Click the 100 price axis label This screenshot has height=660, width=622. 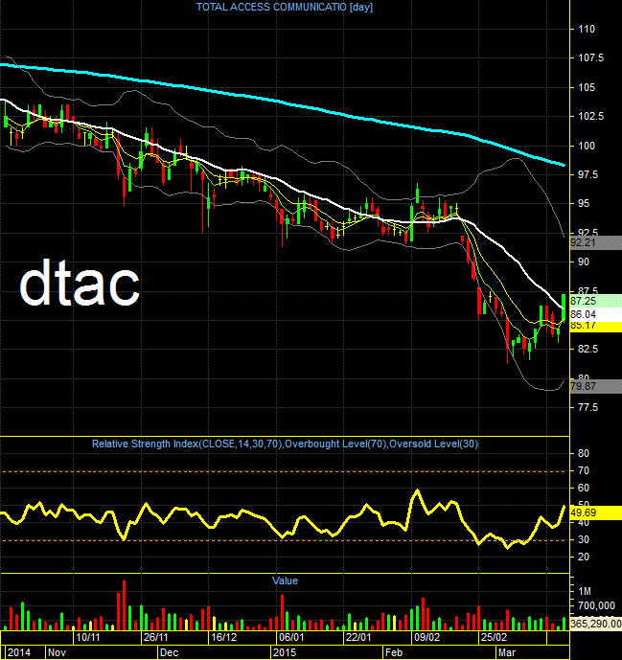tap(587, 146)
